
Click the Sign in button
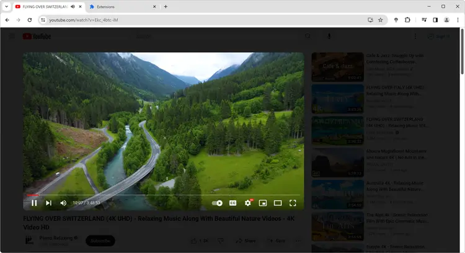pos(438,36)
